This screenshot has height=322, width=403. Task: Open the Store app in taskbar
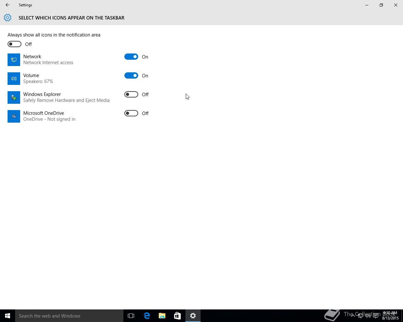pyautogui.click(x=177, y=316)
